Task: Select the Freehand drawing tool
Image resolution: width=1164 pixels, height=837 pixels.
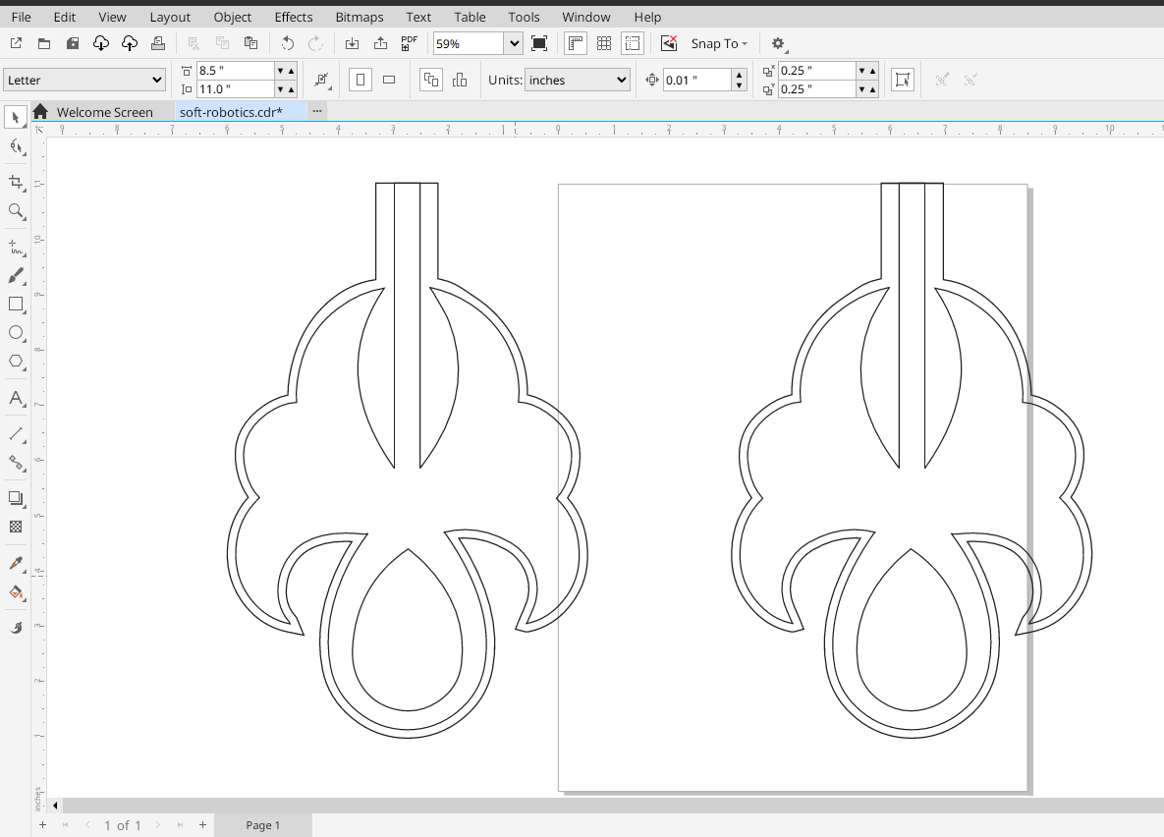Action: click(16, 248)
